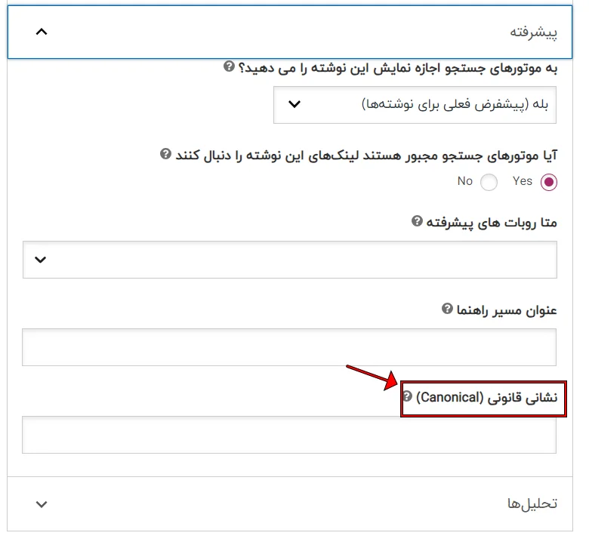Click the به موتورهای جستجو اجازه نمایش question text

tap(398, 69)
